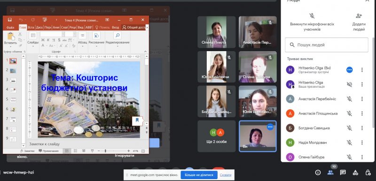Mute Анастасія Перебейніс microphone
The image size is (376, 181).
pos(349,99)
